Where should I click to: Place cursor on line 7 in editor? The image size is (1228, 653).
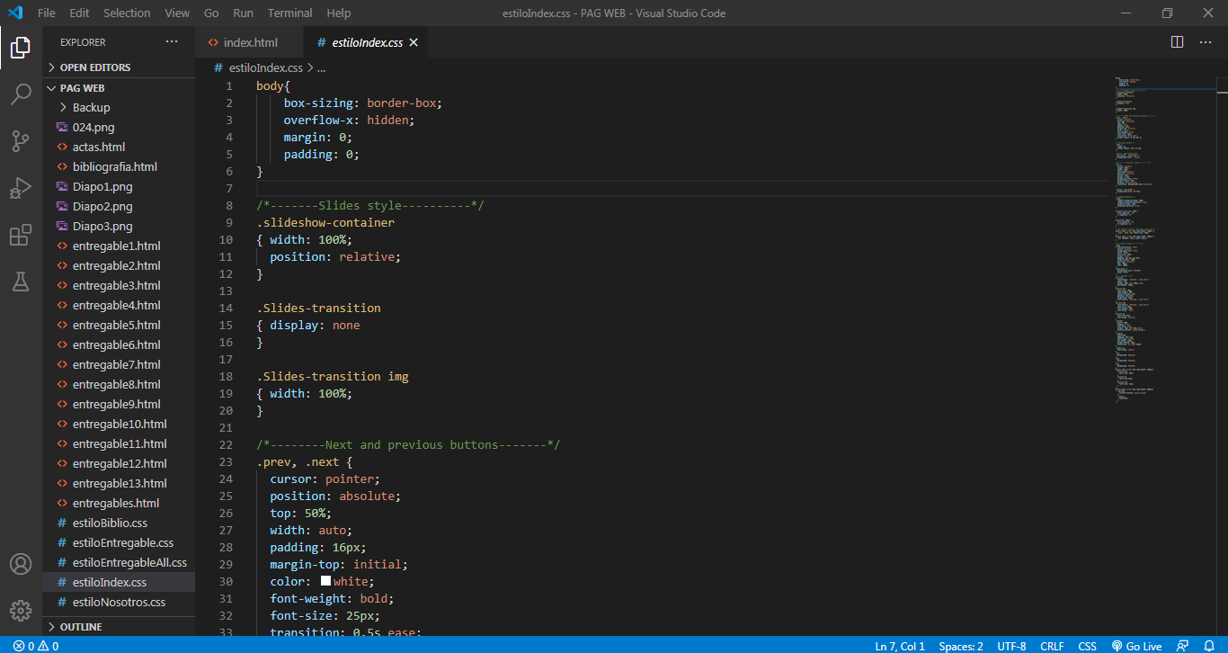tap(681, 188)
